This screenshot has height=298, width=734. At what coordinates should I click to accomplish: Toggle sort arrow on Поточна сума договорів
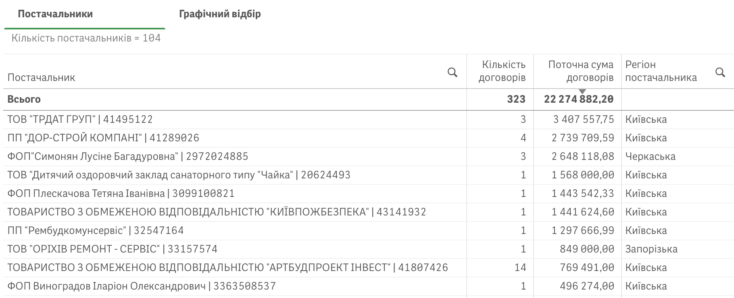tap(582, 92)
